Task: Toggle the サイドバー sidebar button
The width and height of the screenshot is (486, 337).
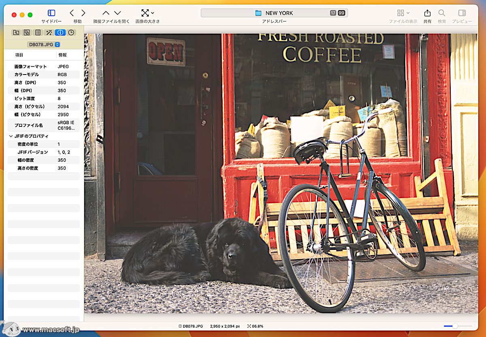Action: click(51, 13)
